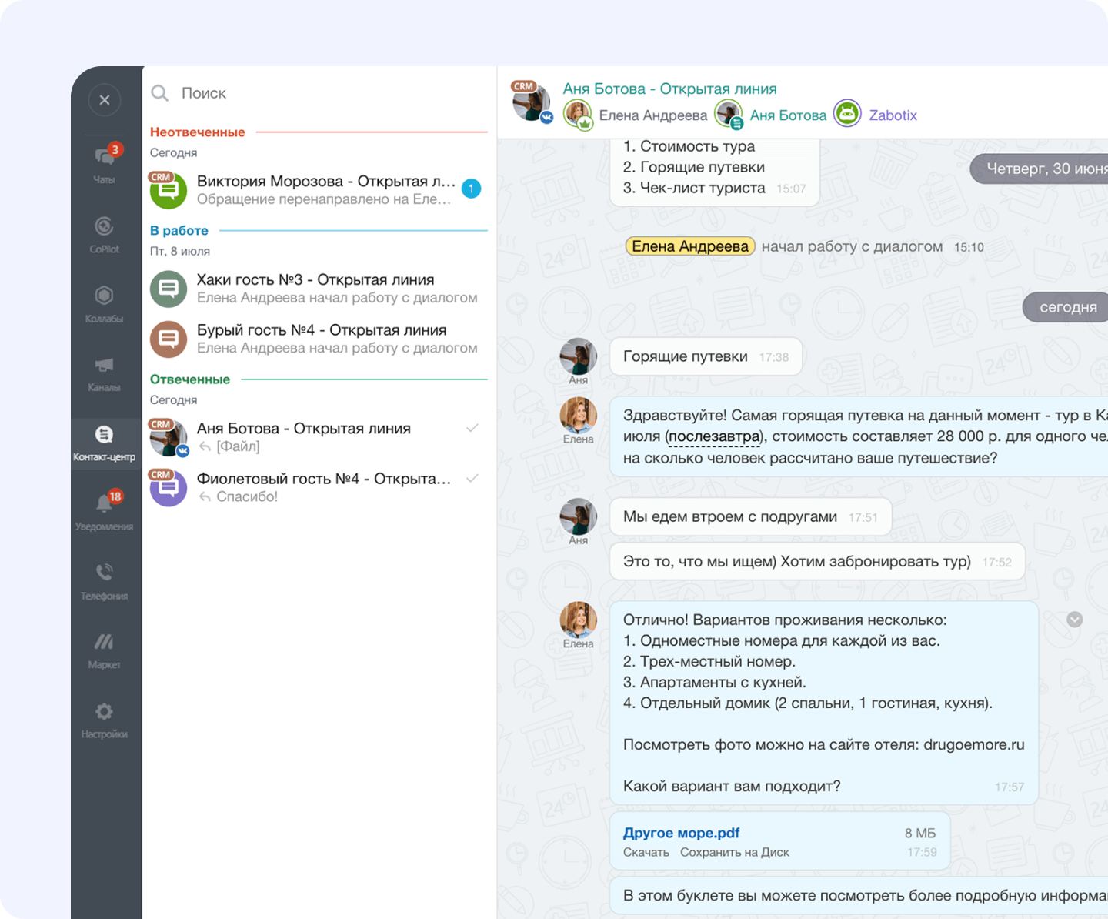Open the Другое море.pdf file link
This screenshot has width=1108, height=919.
[681, 833]
